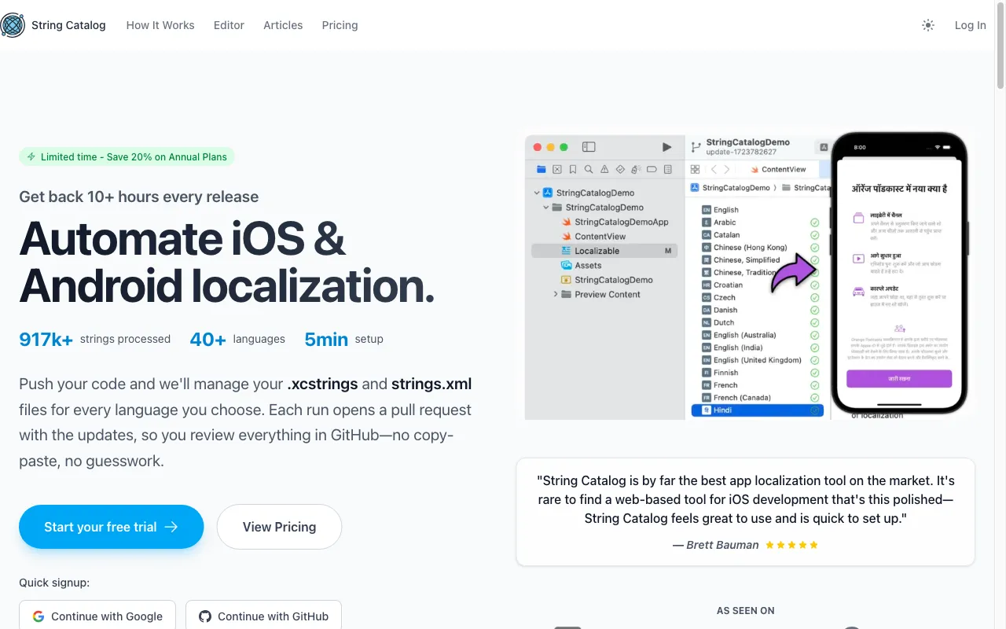1006x629 pixels.
Task: Open Pricing from the top navigation
Action: coord(340,25)
